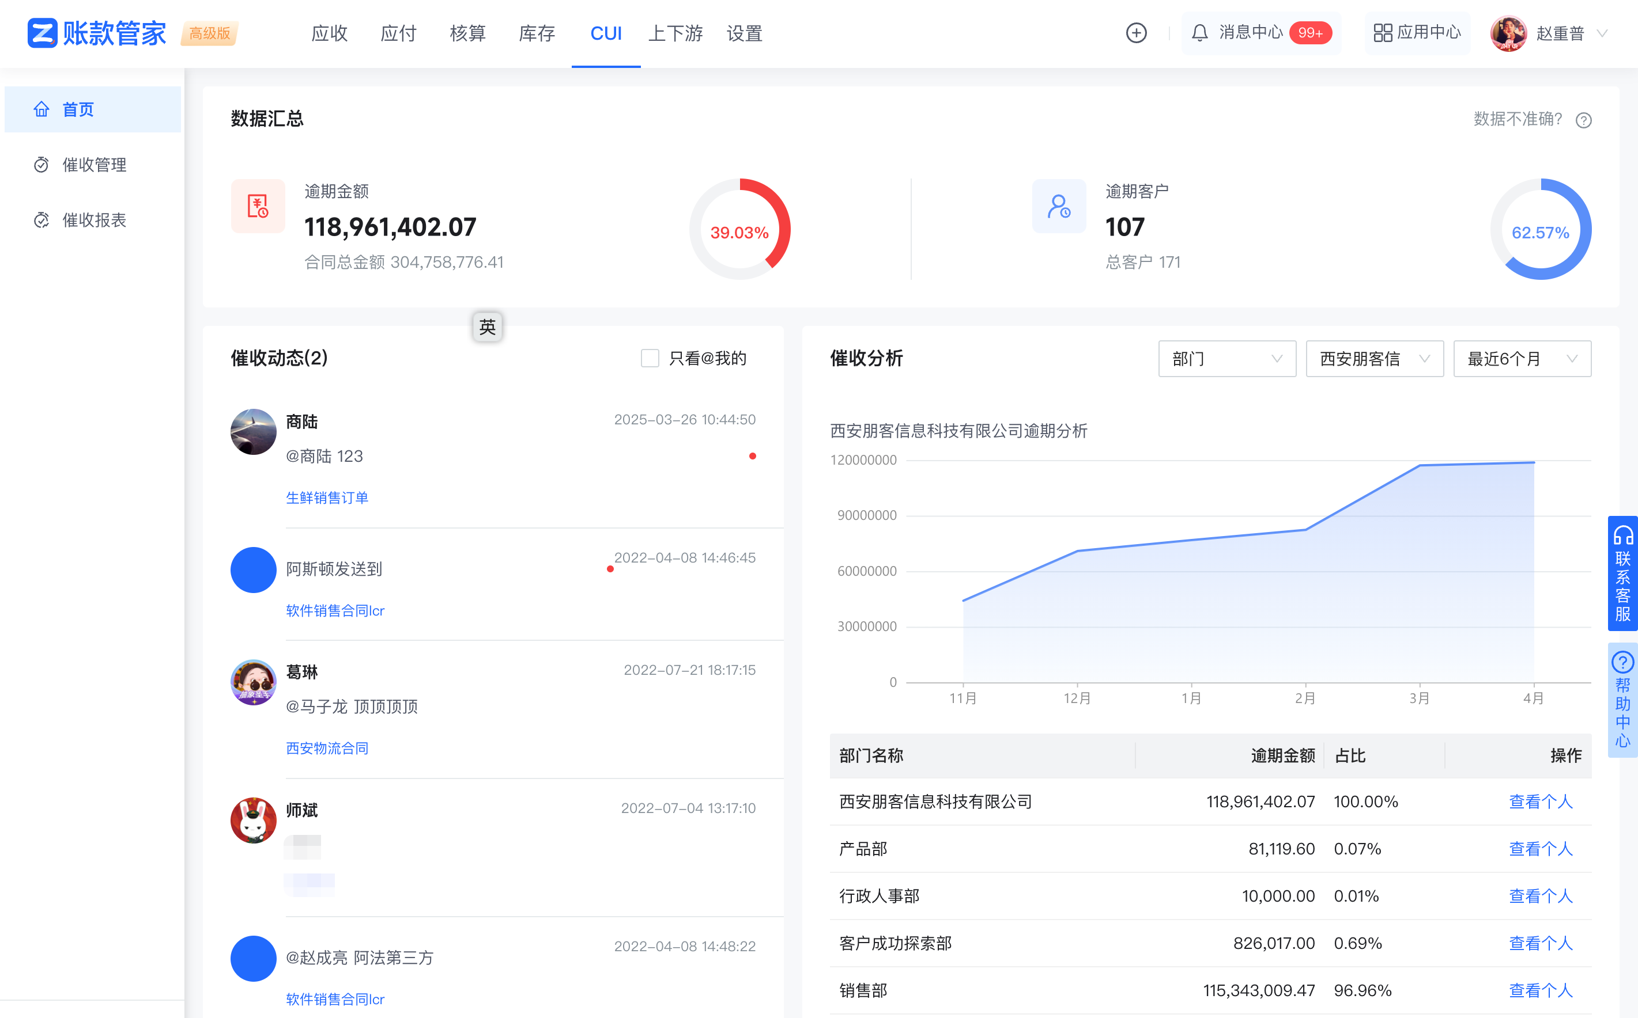Click the help question mark beside 数据不准确
1638x1018 pixels.
click(x=1583, y=120)
